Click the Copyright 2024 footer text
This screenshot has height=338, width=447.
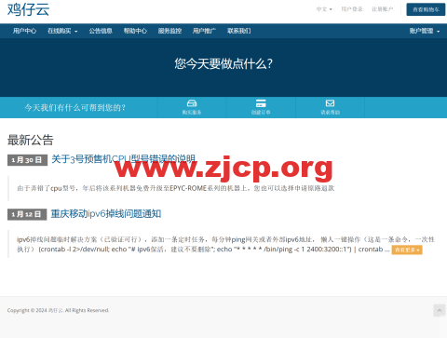[58, 310]
